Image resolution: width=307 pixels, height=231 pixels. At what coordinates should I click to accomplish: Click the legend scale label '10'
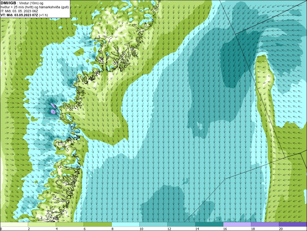(141, 229)
